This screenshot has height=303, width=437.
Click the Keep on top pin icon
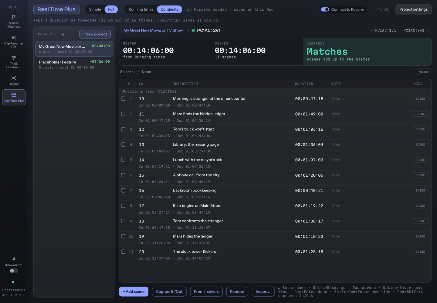coord(14,259)
